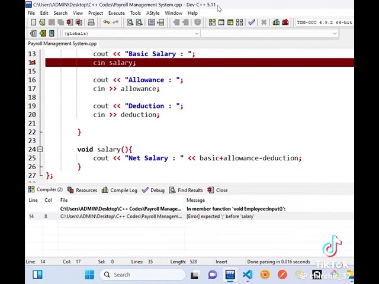This screenshot has width=379, height=284.
Task: Click the Open file toolbar icon
Action: click(x=42, y=22)
